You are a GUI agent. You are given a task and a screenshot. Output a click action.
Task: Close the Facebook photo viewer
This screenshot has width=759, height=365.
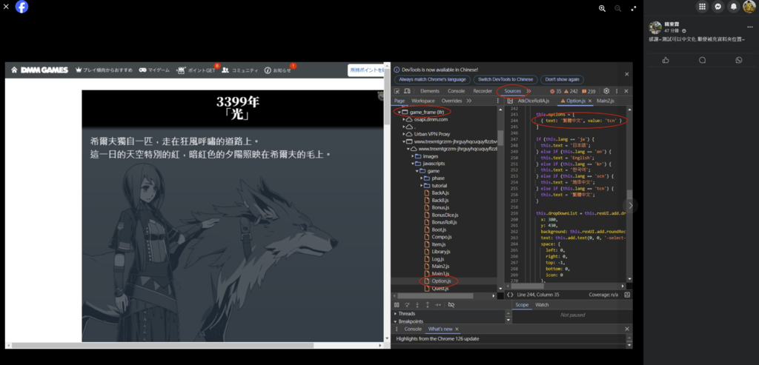pos(6,6)
